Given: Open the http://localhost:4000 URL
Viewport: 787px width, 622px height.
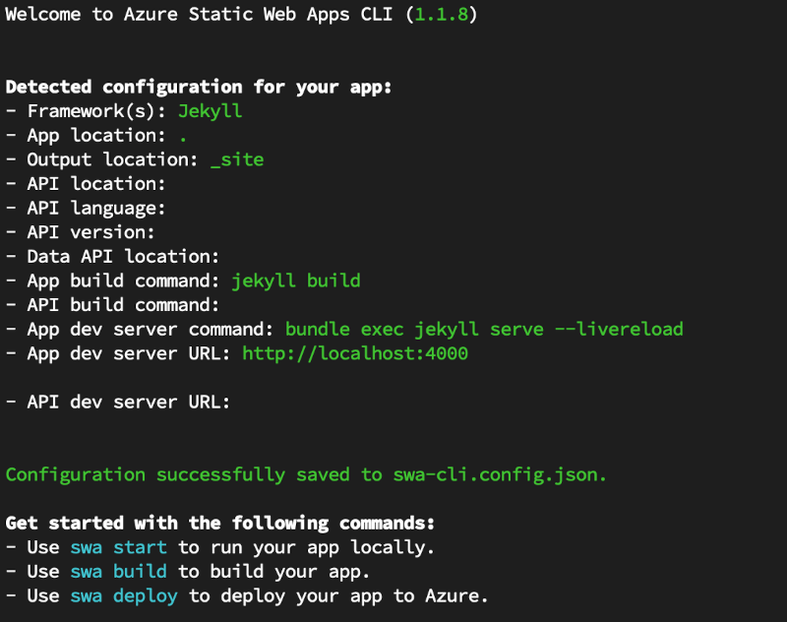Looking at the screenshot, I should tap(355, 353).
